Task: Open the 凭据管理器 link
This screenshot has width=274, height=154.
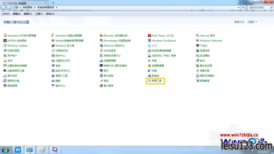Action: pyautogui.click(x=158, y=66)
